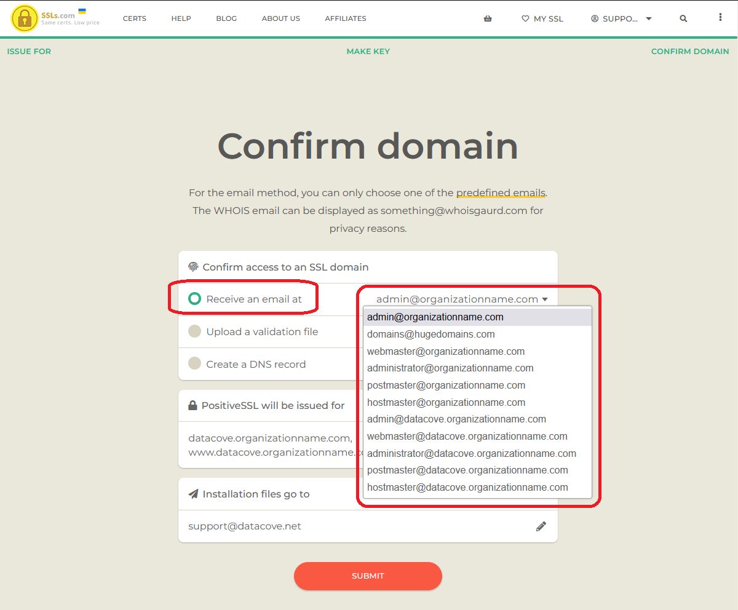
Task: Choose postmaster@datacove.organizationname.com from the list
Action: pyautogui.click(x=467, y=470)
